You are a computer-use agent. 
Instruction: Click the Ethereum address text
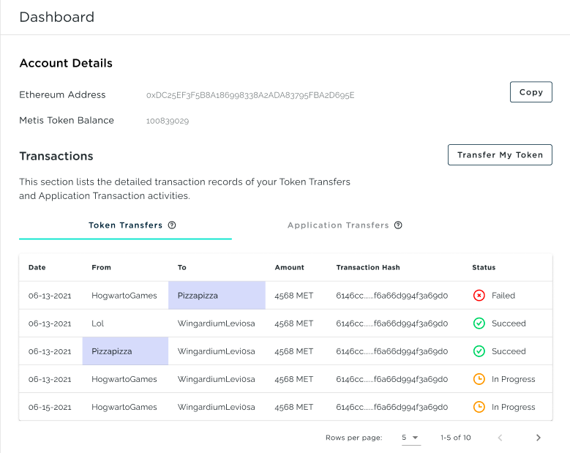pos(250,95)
